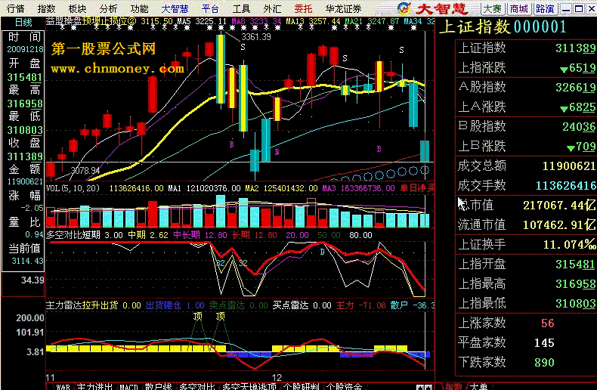Click the 上证换手 11.074% row
Viewport: 597px width, 390px height.
(526, 245)
